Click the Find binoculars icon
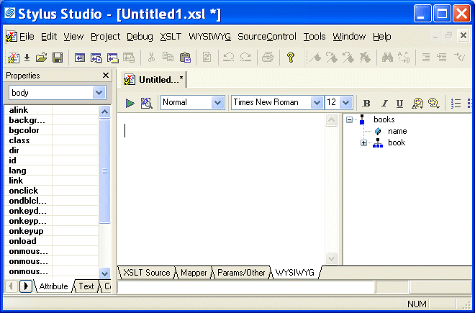475x313 pixels. click(x=386, y=58)
